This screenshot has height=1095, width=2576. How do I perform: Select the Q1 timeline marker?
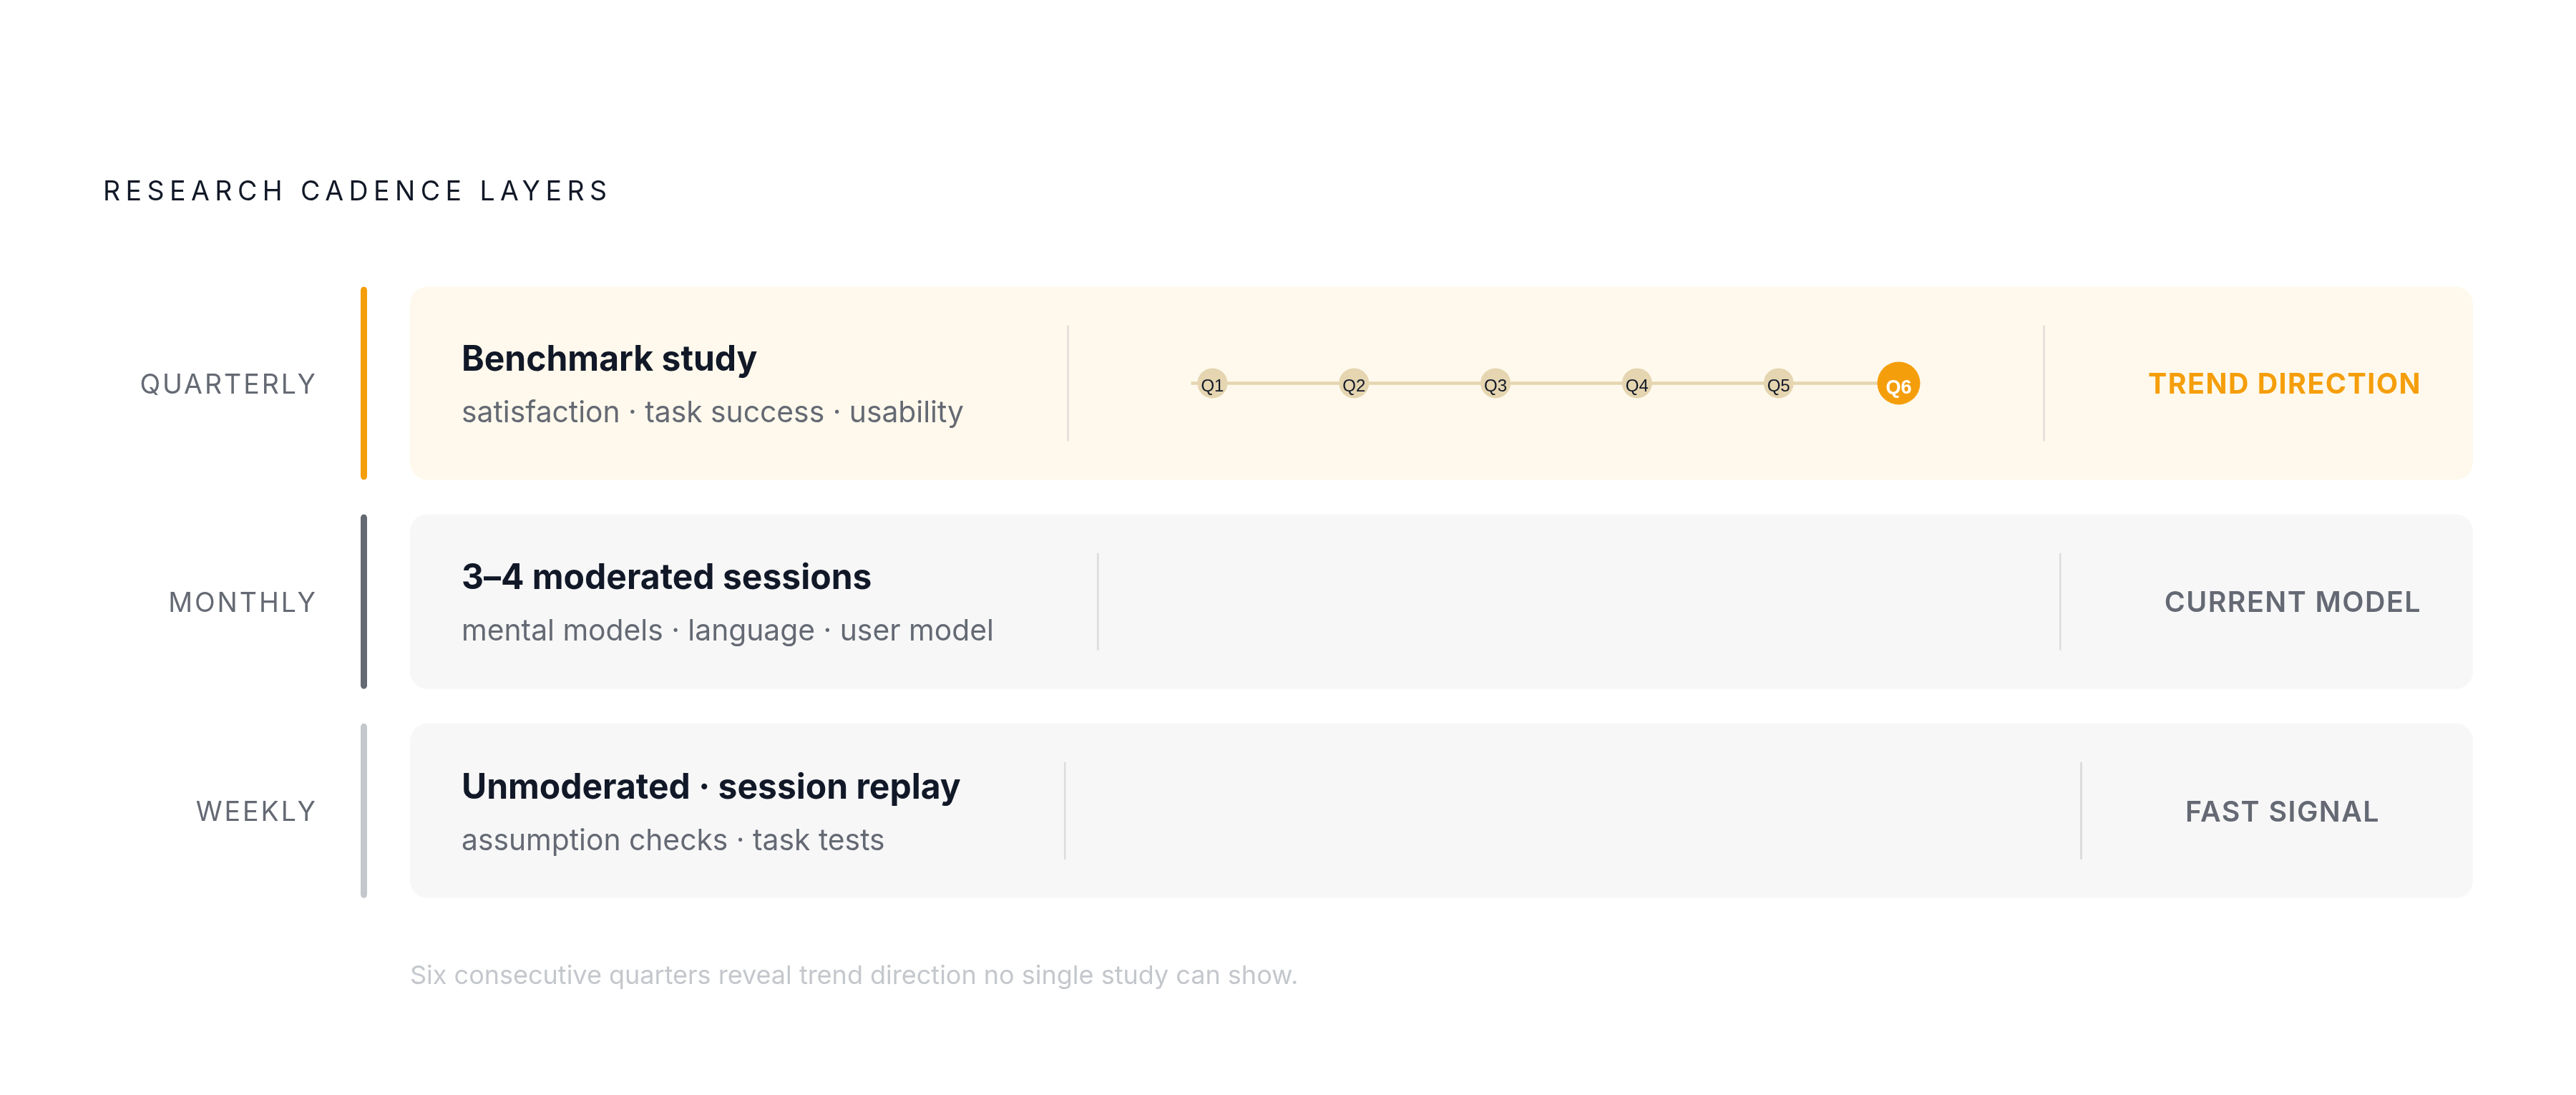point(1212,384)
